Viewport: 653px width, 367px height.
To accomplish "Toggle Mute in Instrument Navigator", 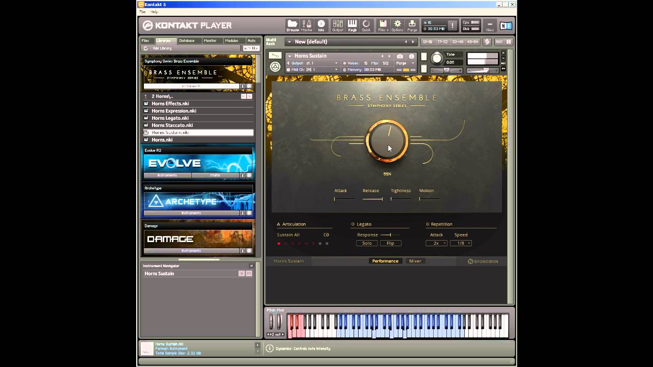I will (x=249, y=274).
